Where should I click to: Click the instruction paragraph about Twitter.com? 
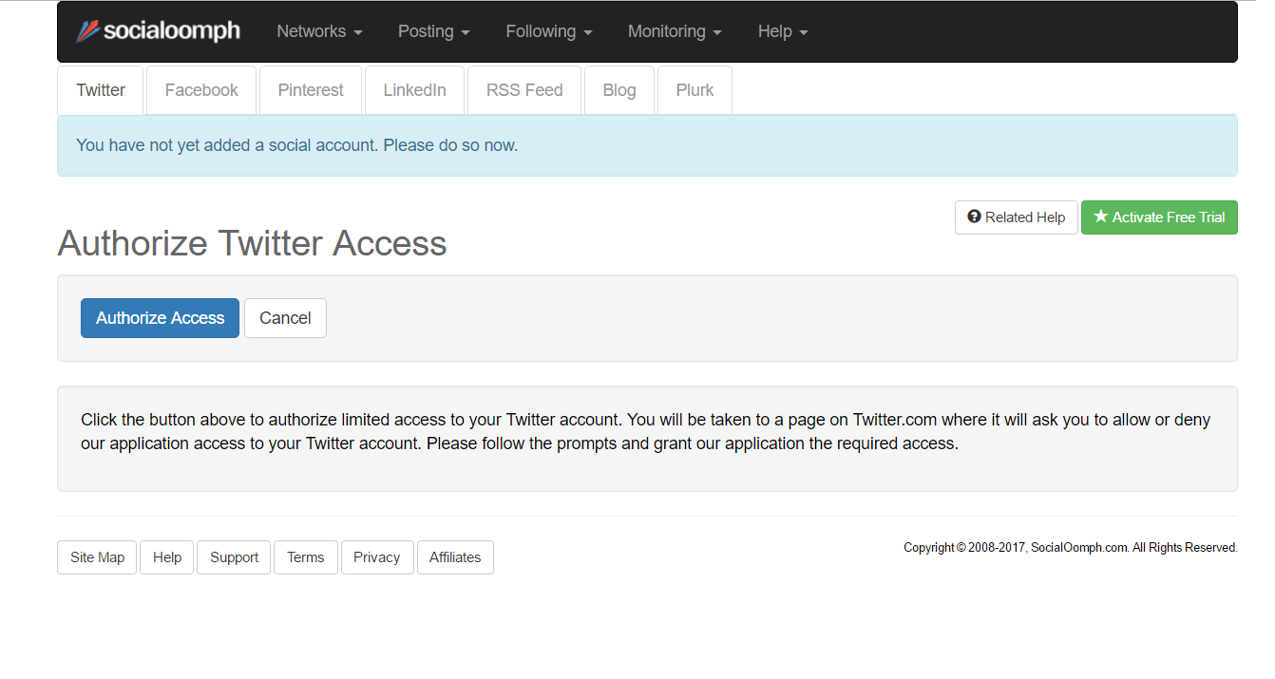pos(646,431)
